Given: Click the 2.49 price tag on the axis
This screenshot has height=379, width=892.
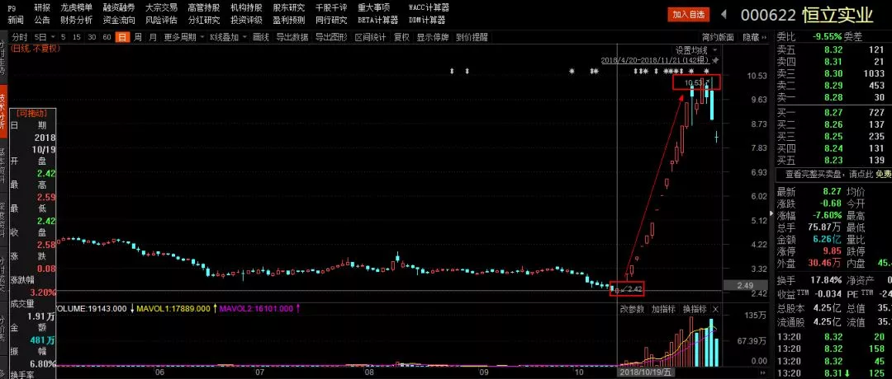Looking at the screenshot, I should 743,285.
